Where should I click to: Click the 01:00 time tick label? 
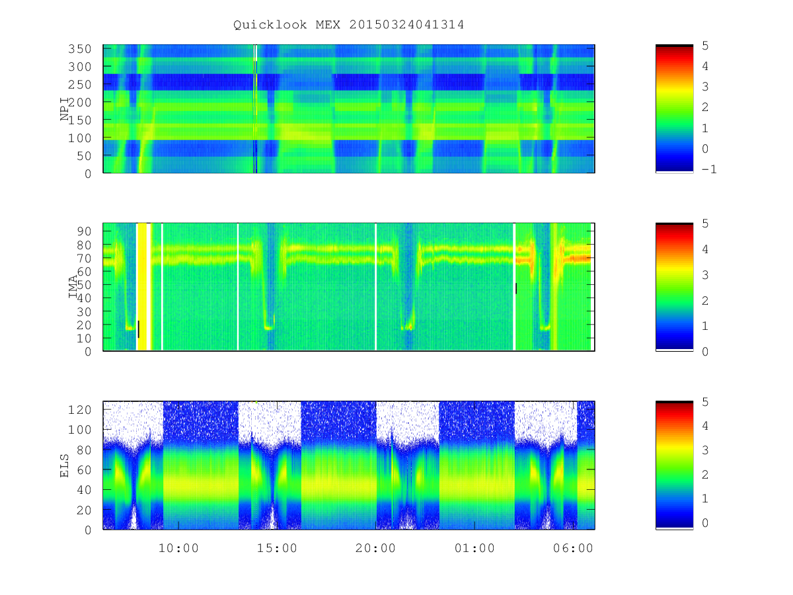click(474, 548)
